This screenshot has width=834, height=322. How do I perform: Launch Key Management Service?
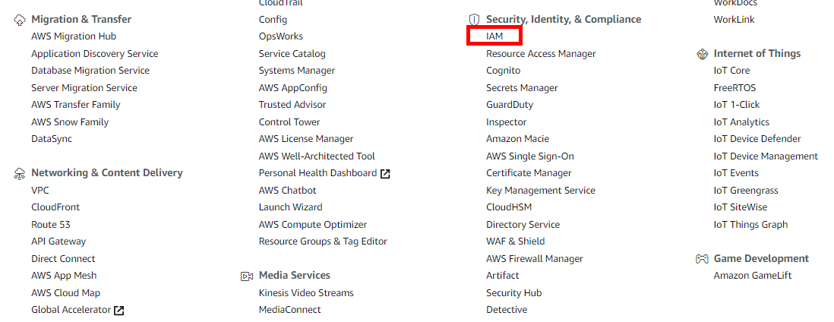pyautogui.click(x=540, y=190)
